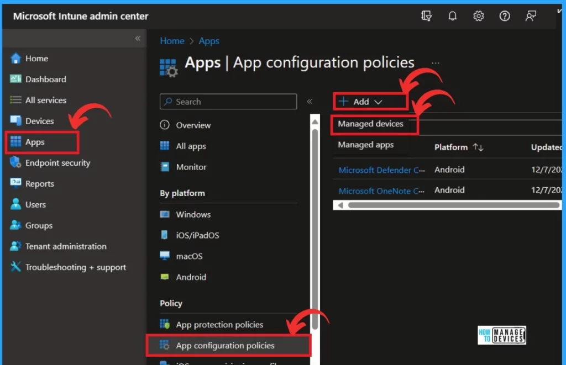The height and width of the screenshot is (365, 566).
Task: Open the Microsoft Defender C... policy link
Action: tap(381, 170)
